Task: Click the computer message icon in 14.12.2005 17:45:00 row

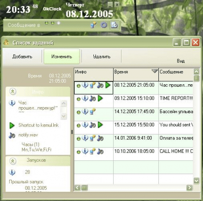Action: [92, 112]
